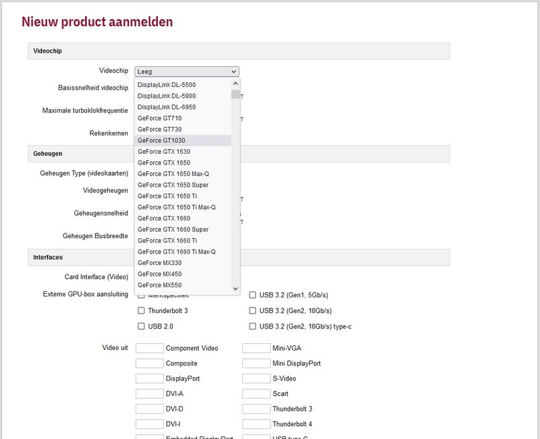Click the Component Video count field
540x439 pixels.
[x=150, y=348]
